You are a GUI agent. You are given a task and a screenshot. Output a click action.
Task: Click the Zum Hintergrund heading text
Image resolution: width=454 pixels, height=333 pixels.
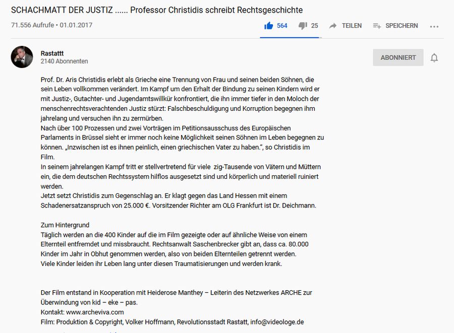(65, 225)
